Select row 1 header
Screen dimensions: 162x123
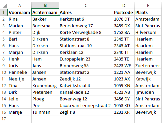point(4,12)
